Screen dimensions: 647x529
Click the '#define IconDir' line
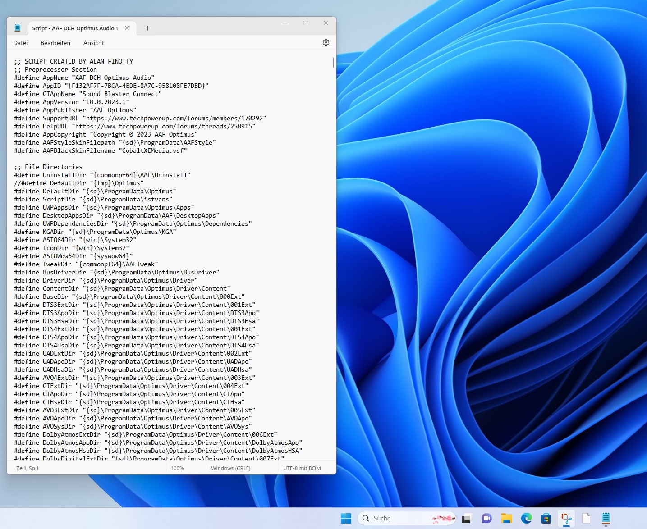pos(72,248)
